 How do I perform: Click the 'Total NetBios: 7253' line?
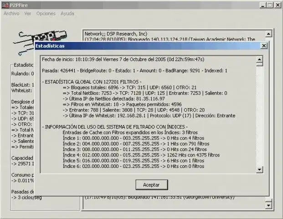[145, 93]
